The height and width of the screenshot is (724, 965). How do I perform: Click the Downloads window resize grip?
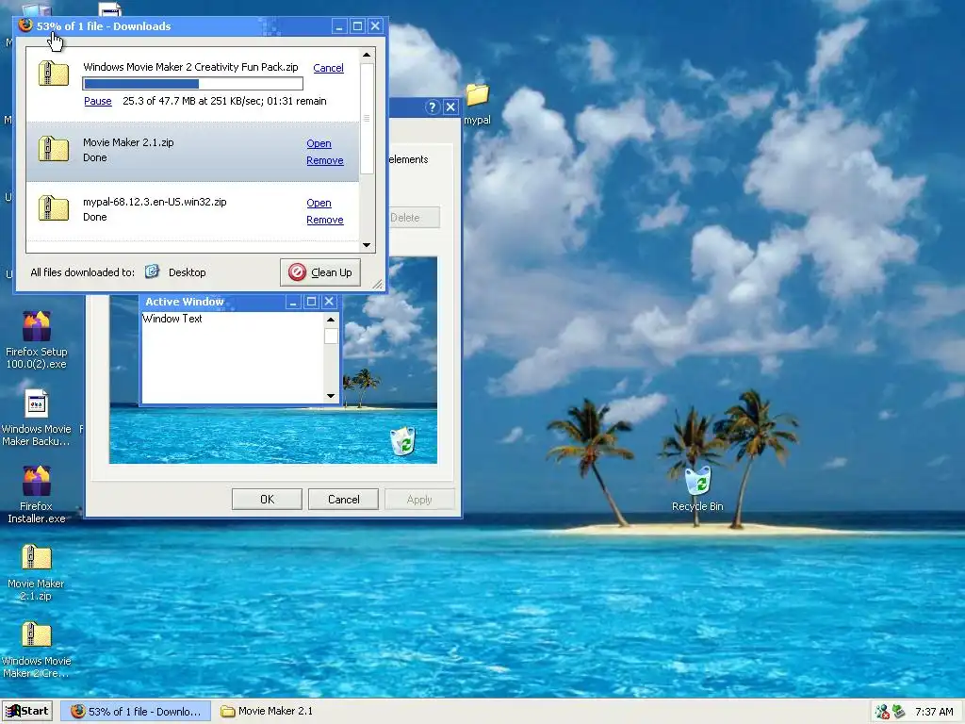pos(378,284)
